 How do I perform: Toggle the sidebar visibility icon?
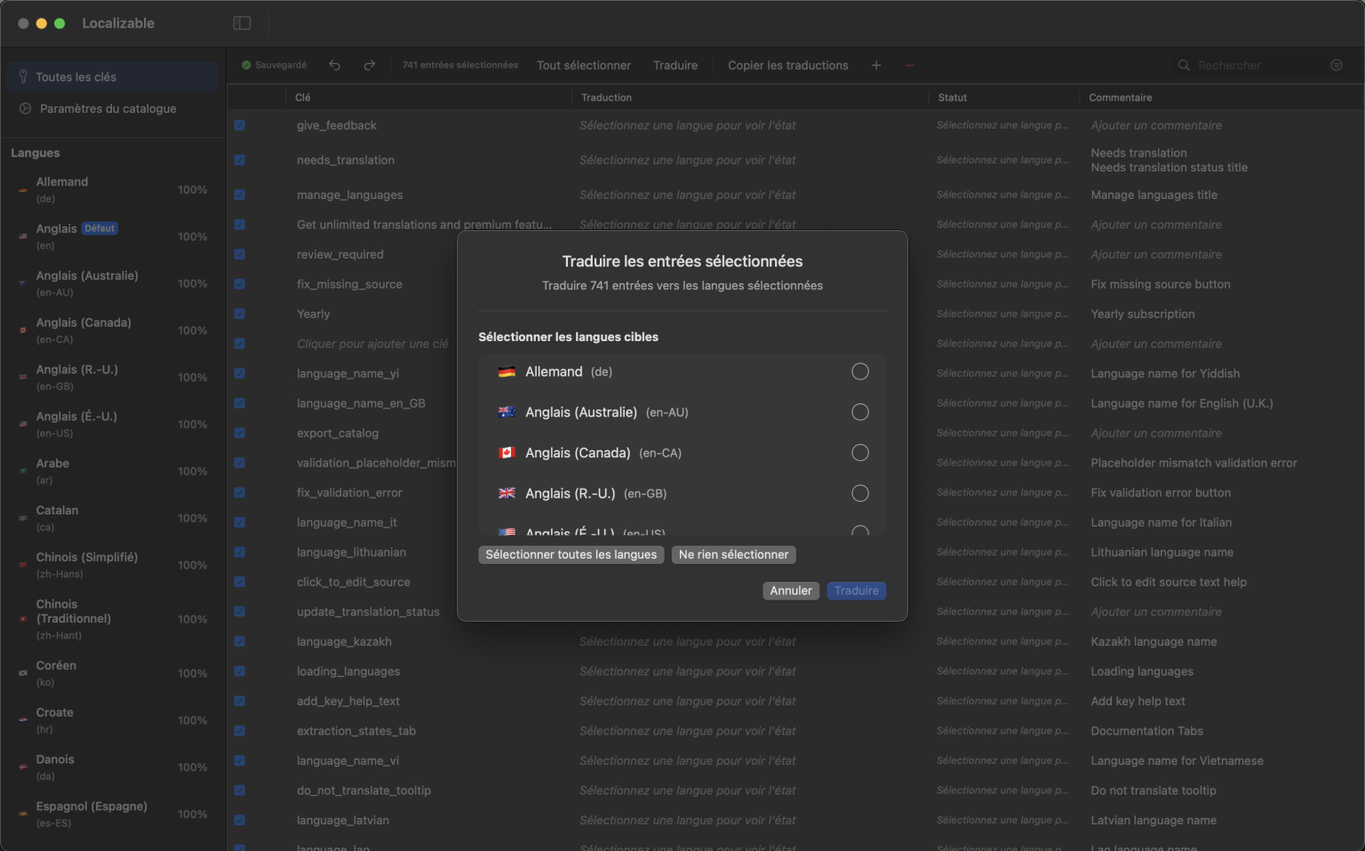click(242, 23)
